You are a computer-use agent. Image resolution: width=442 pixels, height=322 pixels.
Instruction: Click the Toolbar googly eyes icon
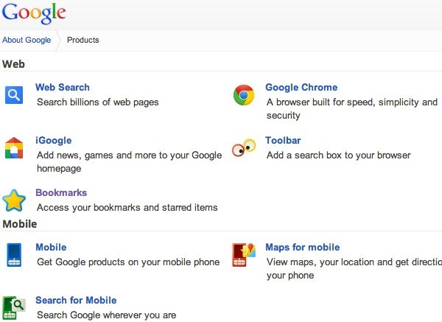(x=244, y=148)
